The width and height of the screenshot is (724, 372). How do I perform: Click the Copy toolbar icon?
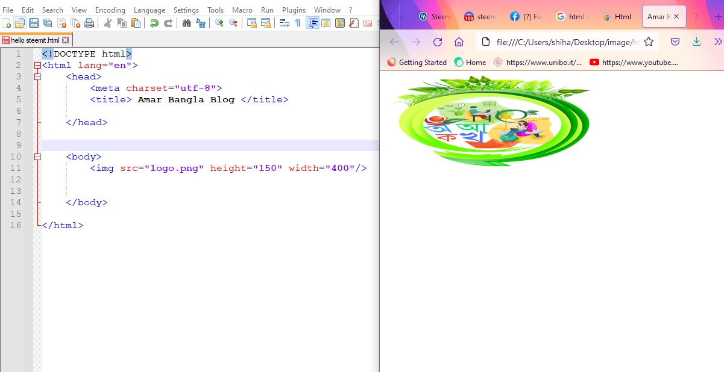pos(122,23)
